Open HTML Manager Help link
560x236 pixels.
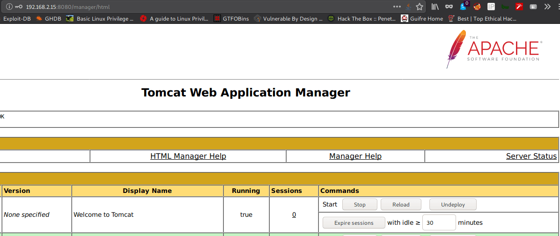click(x=188, y=156)
